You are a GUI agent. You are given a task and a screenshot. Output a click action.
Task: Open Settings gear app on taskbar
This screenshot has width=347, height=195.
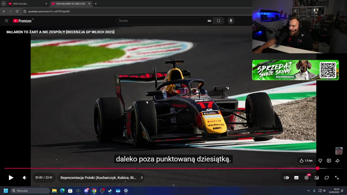pyautogui.click(x=126, y=191)
